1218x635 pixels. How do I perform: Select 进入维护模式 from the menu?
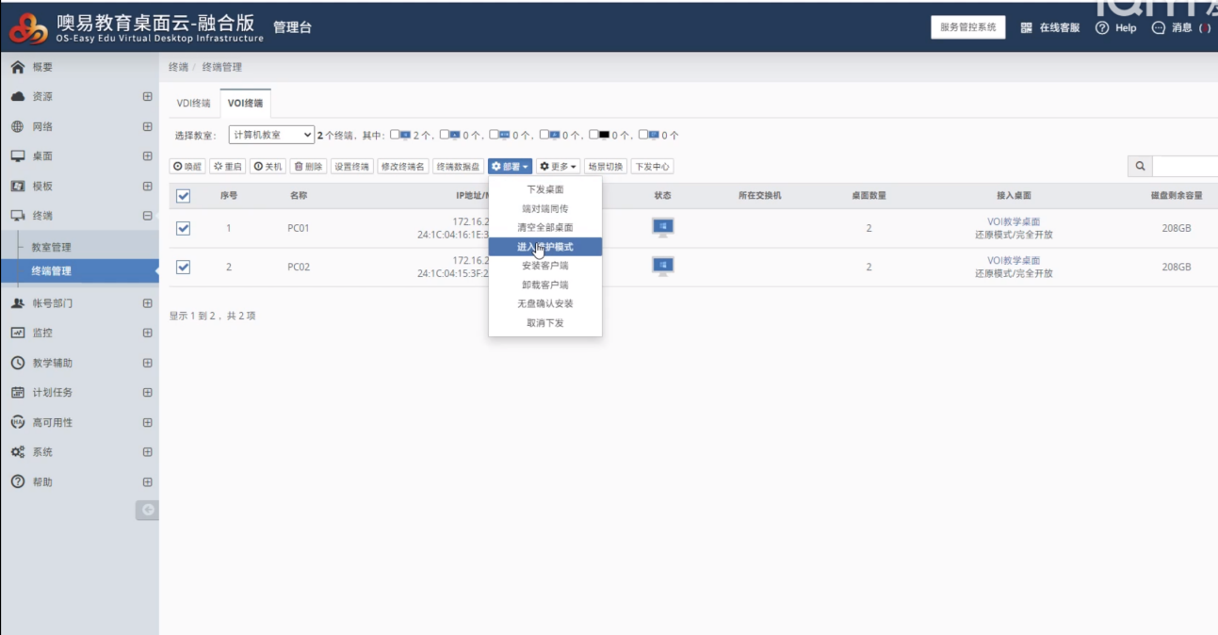[544, 247]
